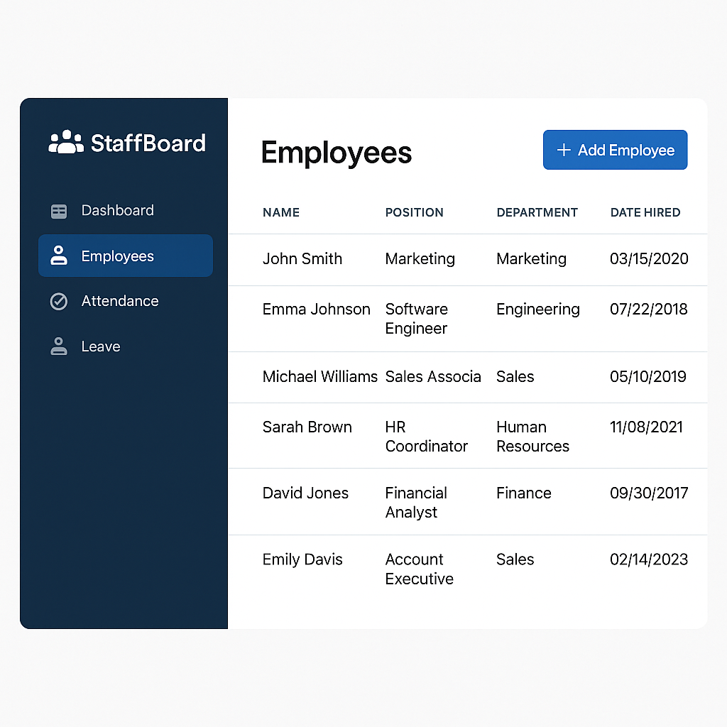Sort by the POSITION column header
Image resolution: width=727 pixels, height=727 pixels.
(414, 212)
